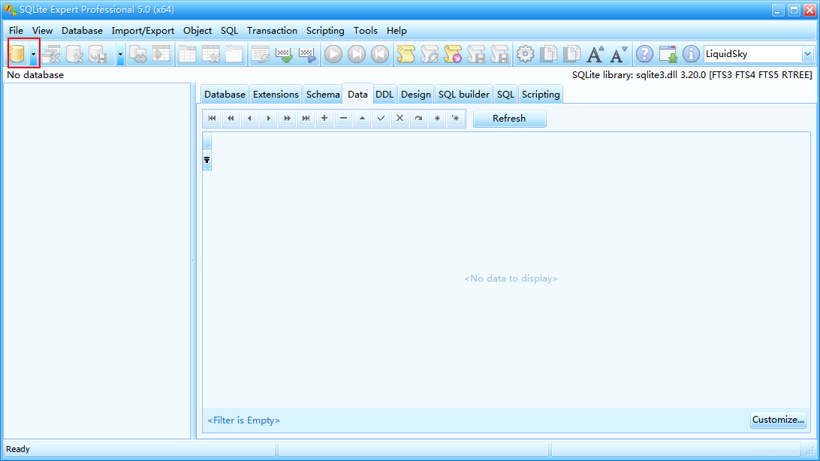
Task: Click the first copy documents icon
Action: [549, 54]
